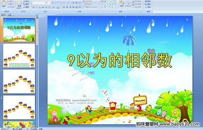Click the font color swatch
The image size is (203, 130).
click(x=58, y=7)
